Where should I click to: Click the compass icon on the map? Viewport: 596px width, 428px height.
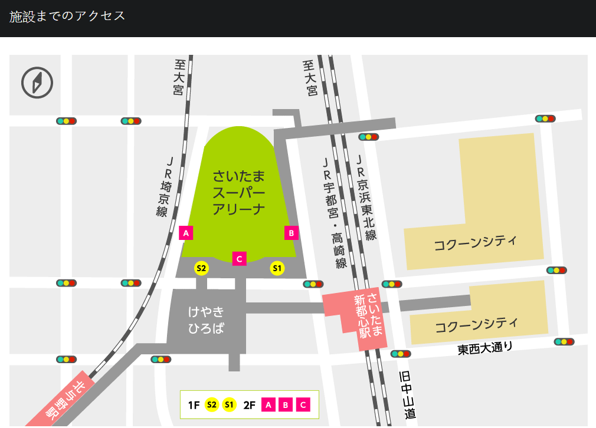point(37,83)
